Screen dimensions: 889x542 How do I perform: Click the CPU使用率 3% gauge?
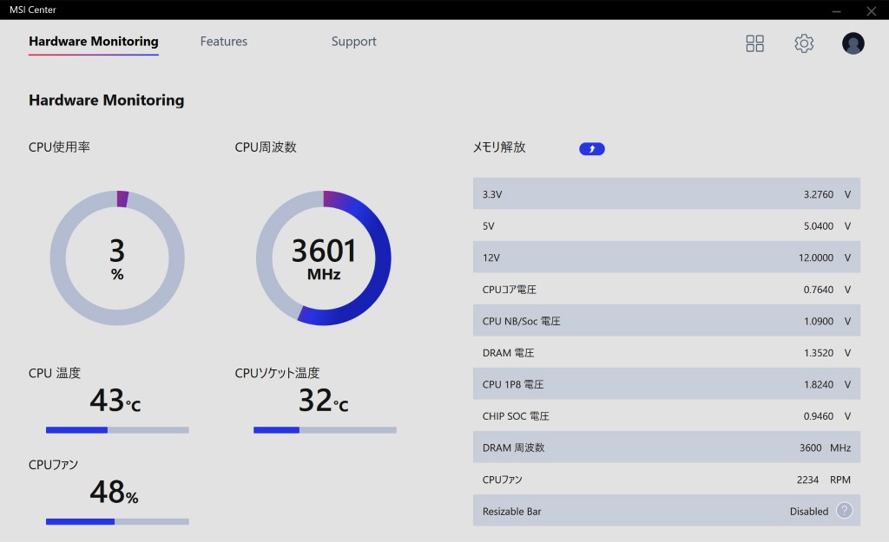coord(117,258)
